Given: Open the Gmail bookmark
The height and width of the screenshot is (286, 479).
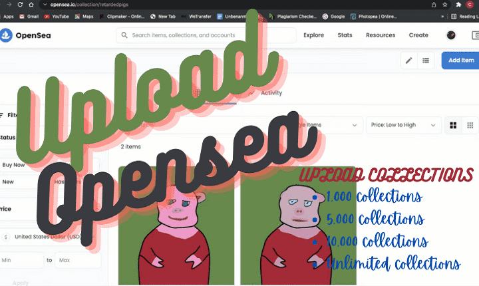Looking at the screenshot, I should coord(29,17).
